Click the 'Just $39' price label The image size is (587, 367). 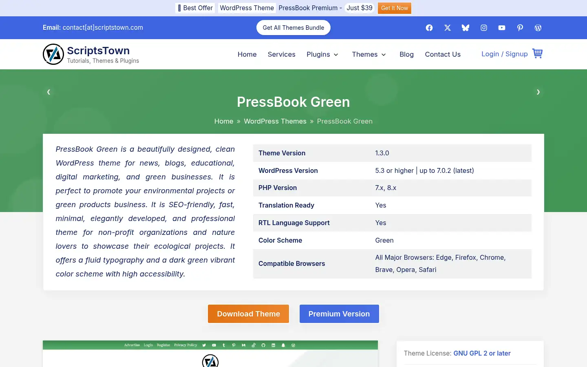pyautogui.click(x=360, y=8)
